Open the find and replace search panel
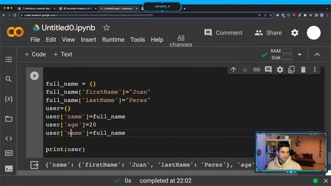 coord(9,79)
